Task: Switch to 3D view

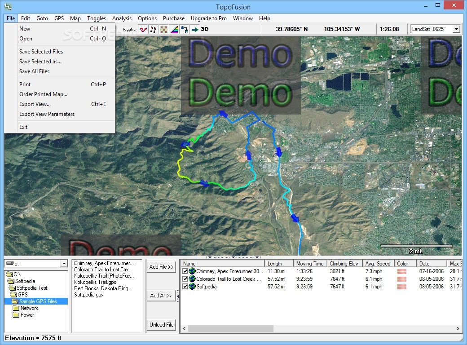Action: [205, 29]
